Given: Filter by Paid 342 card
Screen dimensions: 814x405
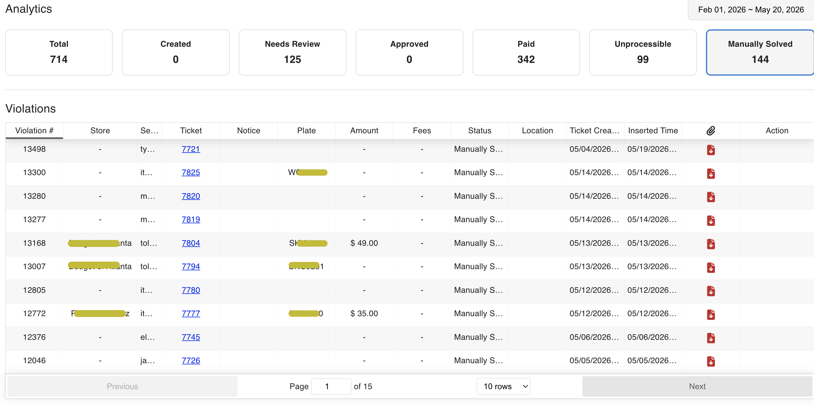Looking at the screenshot, I should click(526, 52).
